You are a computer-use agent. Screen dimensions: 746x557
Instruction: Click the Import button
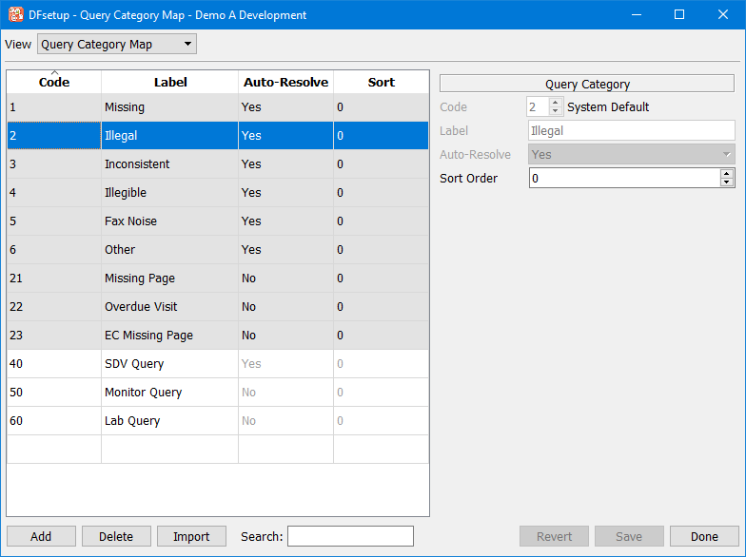coord(191,536)
